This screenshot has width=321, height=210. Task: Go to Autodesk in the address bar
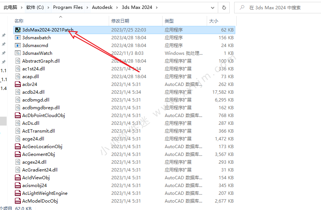coord(102,7)
